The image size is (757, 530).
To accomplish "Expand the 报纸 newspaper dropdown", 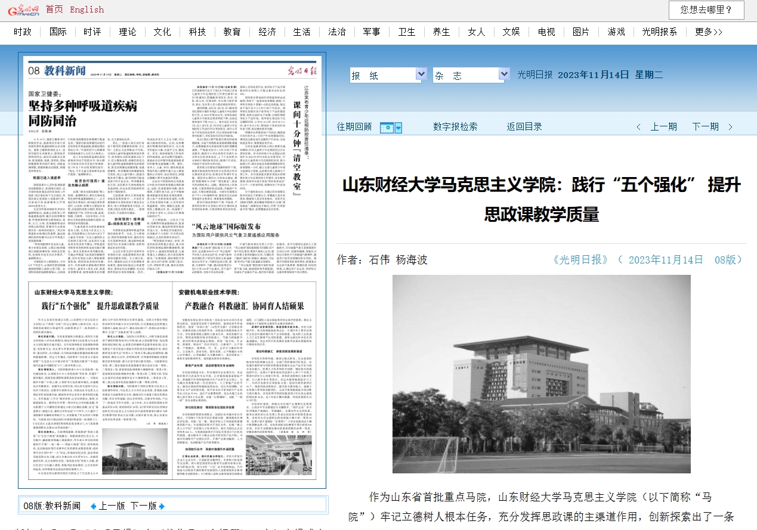I will (x=421, y=75).
